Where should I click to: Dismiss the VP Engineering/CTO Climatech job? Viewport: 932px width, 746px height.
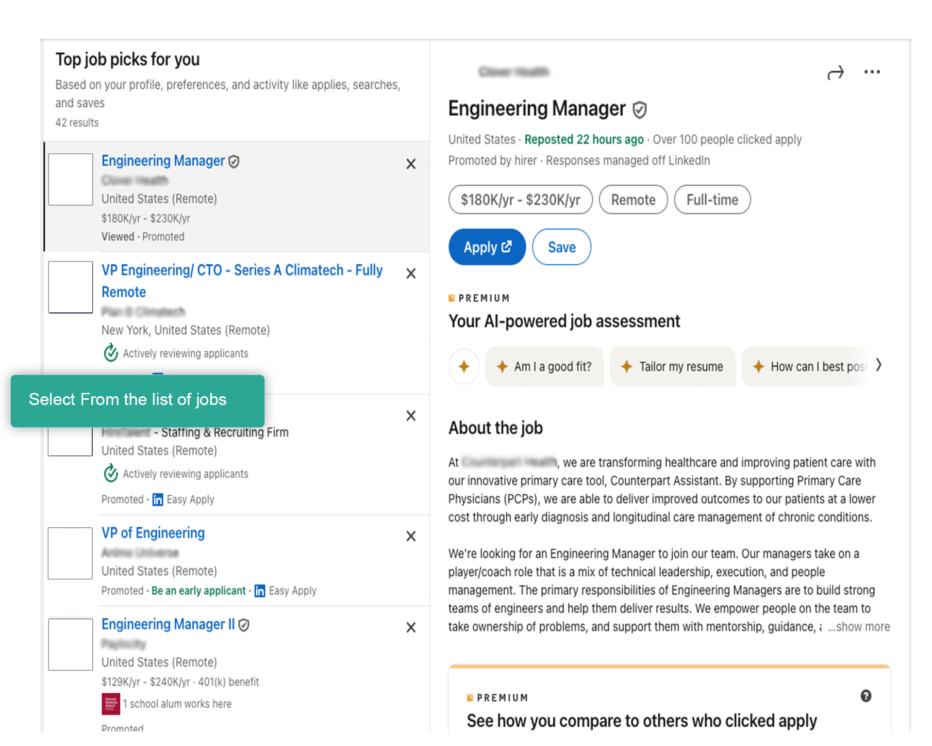click(x=411, y=274)
